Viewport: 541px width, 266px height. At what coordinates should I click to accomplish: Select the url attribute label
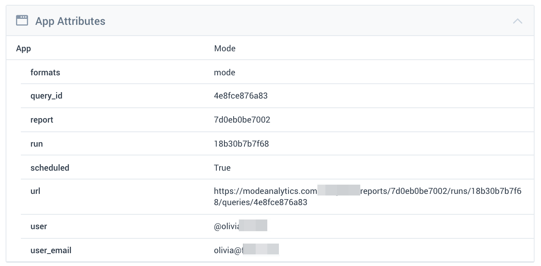click(x=35, y=191)
